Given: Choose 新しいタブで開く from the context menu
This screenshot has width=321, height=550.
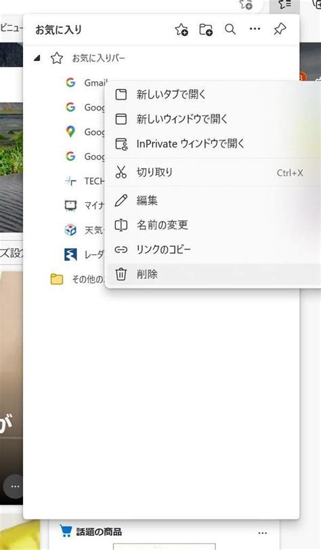Looking at the screenshot, I should (213, 94).
